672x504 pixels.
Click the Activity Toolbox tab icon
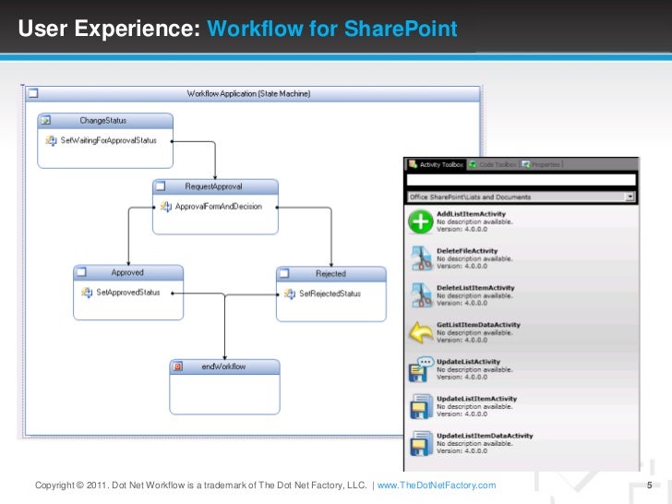coord(413,164)
